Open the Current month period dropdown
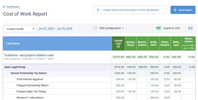This screenshot has width=198, height=100. (x=20, y=29)
